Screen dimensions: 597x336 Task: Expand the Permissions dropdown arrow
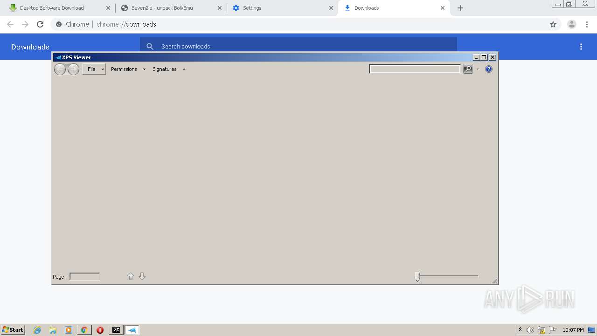pyautogui.click(x=144, y=69)
